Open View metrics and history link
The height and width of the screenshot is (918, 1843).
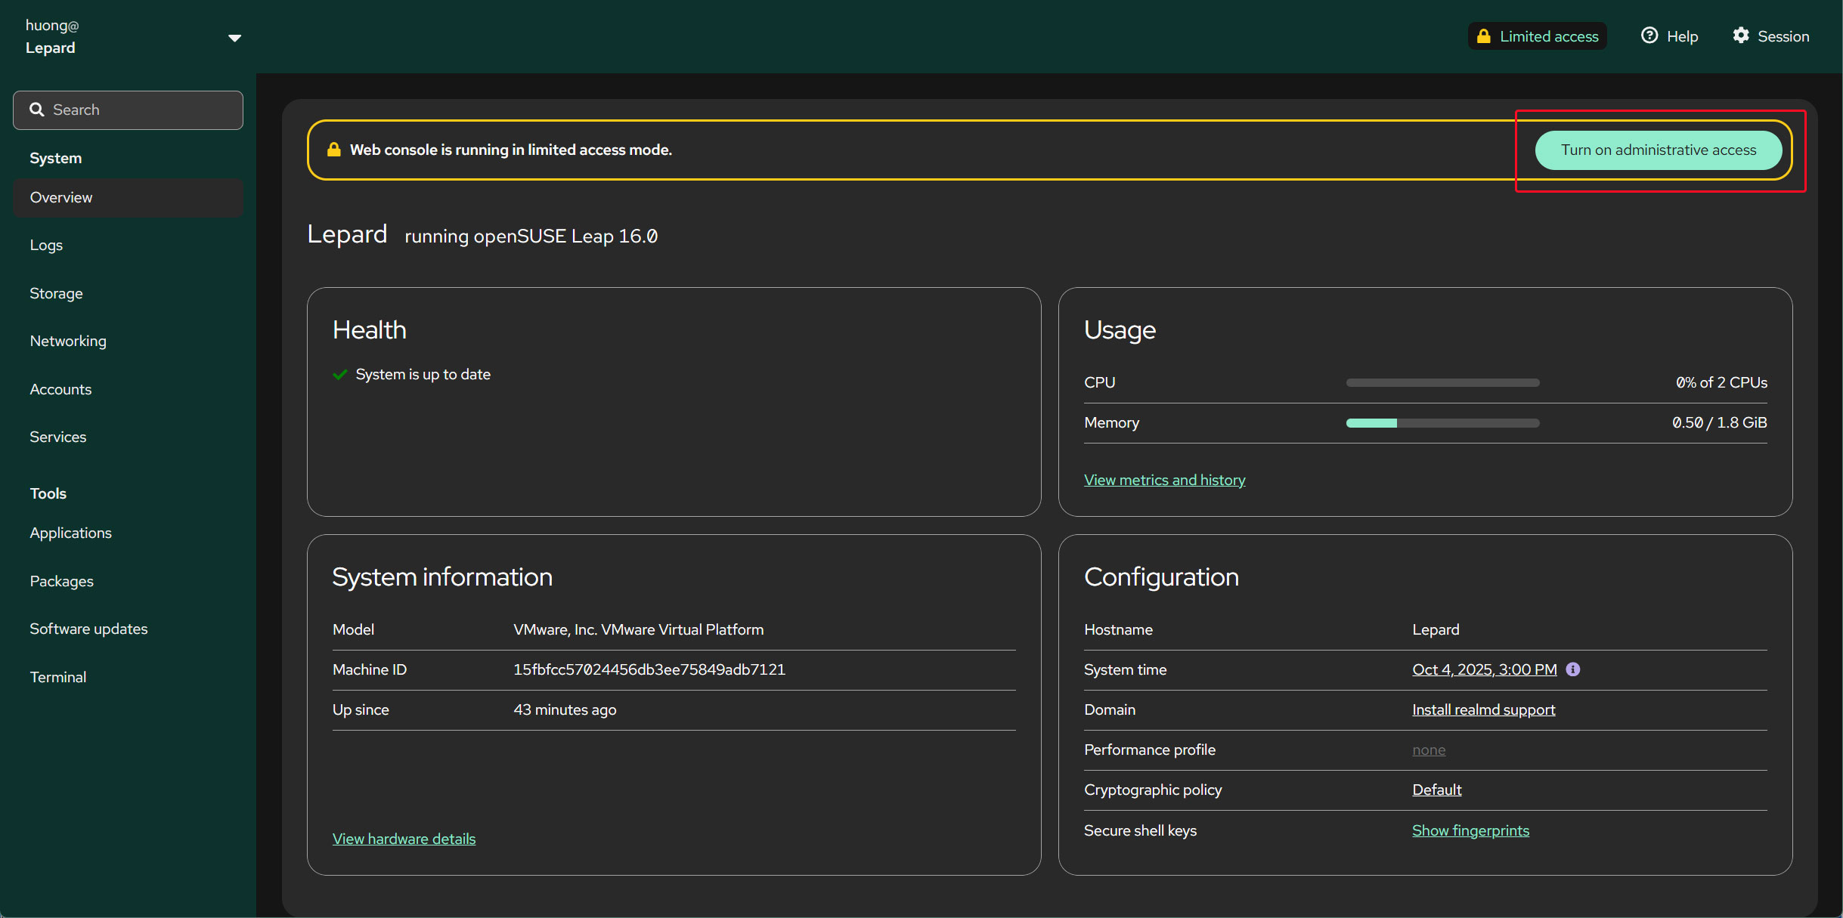click(1164, 480)
